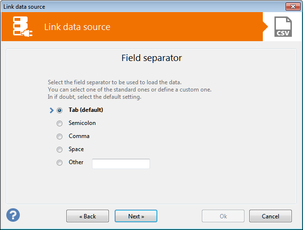The image size is (303, 230).
Task: Cancel the Link data source dialog
Action: [271, 216]
